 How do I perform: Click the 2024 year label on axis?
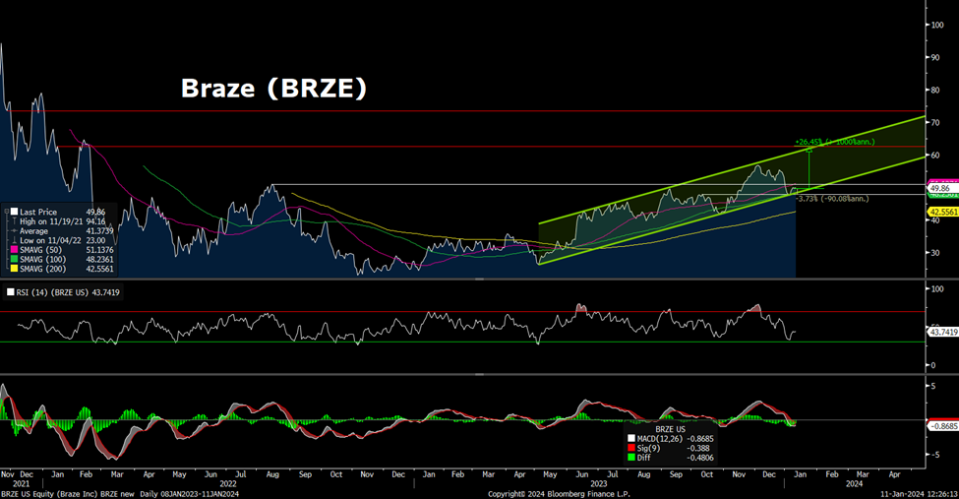pyautogui.click(x=855, y=483)
